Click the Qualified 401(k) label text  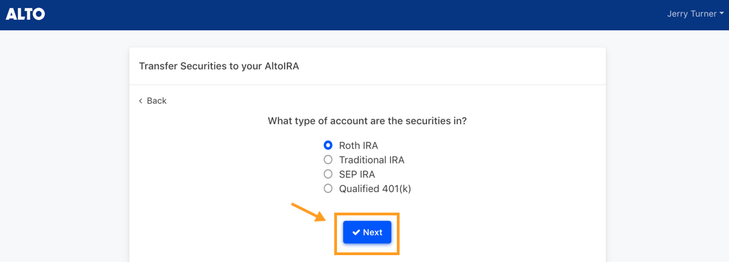[x=375, y=189]
